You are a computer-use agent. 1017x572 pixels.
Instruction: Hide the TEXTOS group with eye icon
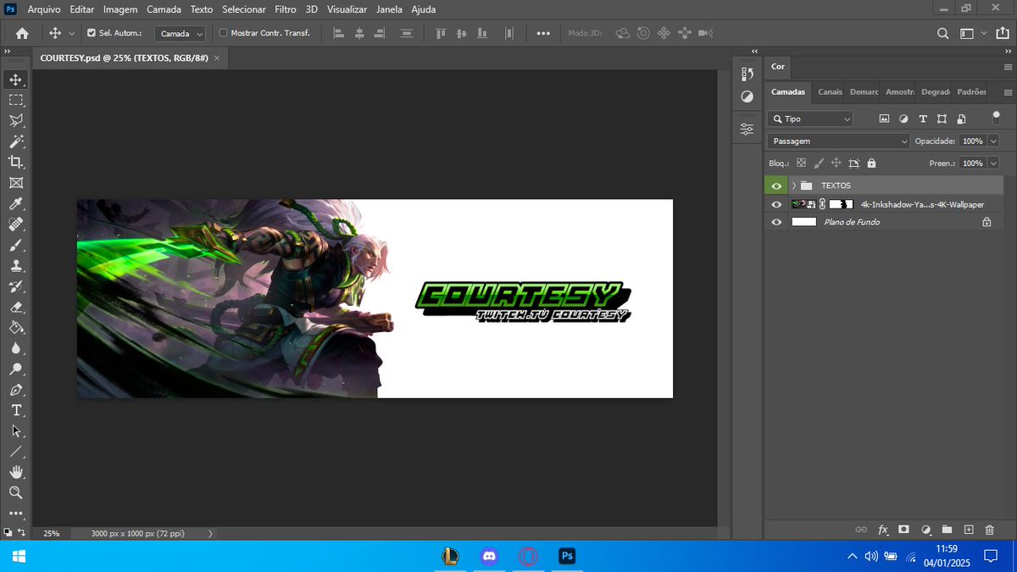776,186
